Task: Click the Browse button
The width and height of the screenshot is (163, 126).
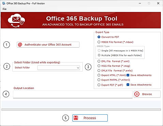Action: 147,94
